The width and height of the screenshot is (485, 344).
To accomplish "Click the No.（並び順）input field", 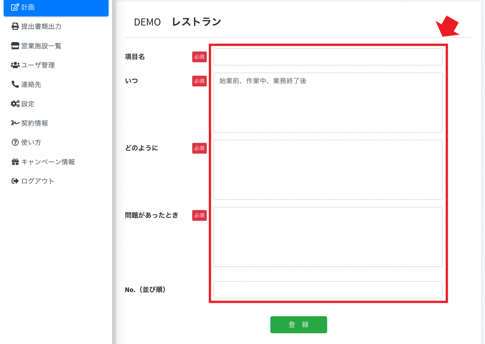I will coord(328,290).
